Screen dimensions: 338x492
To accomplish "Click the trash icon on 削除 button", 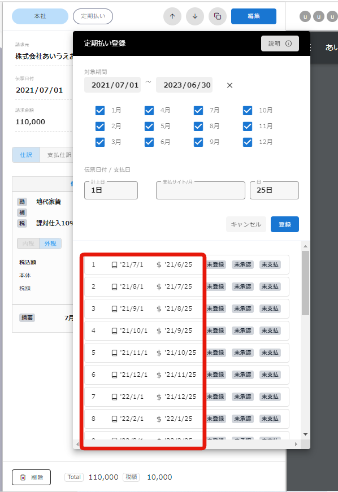I will tap(23, 477).
